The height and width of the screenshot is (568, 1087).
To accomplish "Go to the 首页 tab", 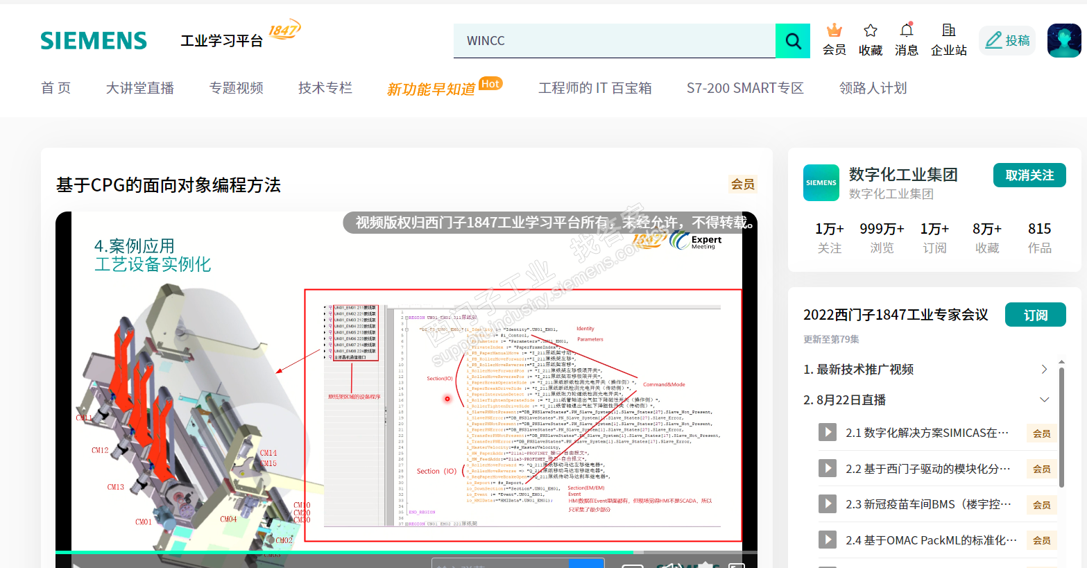I will tap(56, 88).
